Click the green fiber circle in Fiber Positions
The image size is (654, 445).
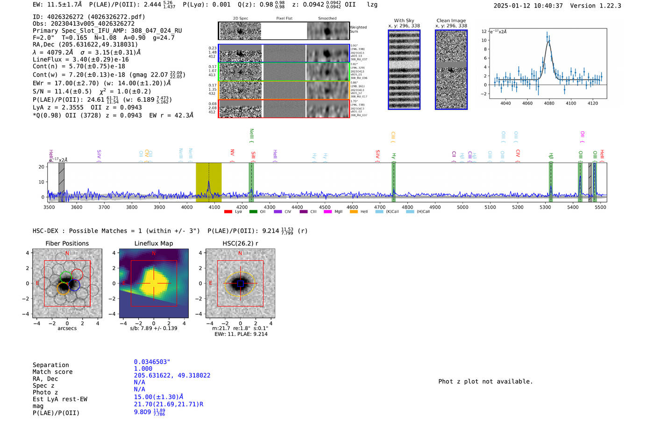pos(66,277)
